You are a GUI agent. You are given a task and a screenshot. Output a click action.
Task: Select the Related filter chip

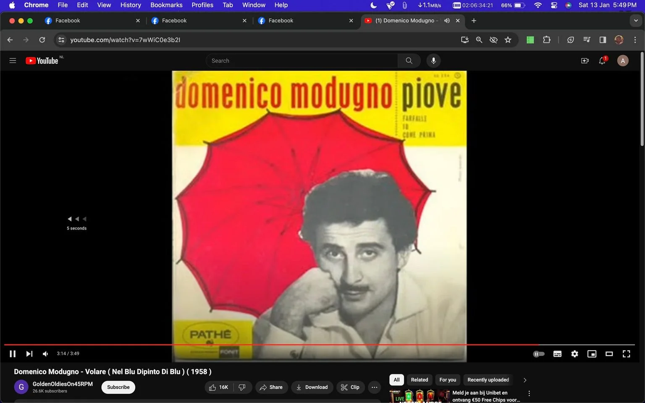419,380
